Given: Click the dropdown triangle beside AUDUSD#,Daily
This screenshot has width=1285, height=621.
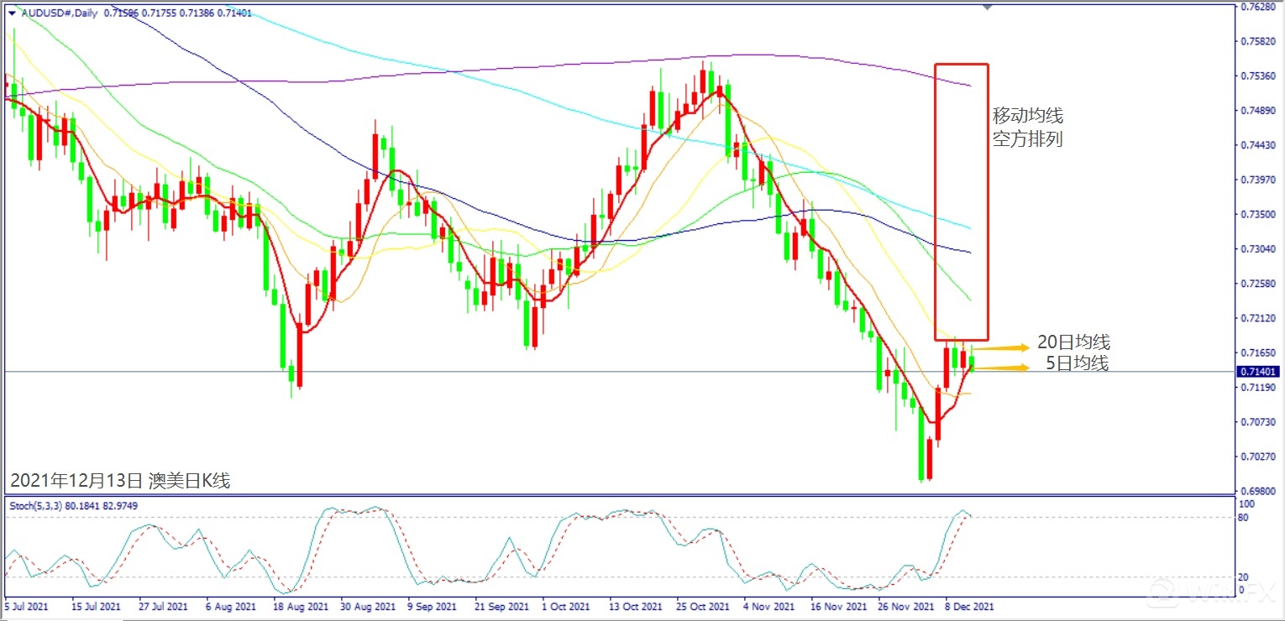Looking at the screenshot, I should click(11, 13).
